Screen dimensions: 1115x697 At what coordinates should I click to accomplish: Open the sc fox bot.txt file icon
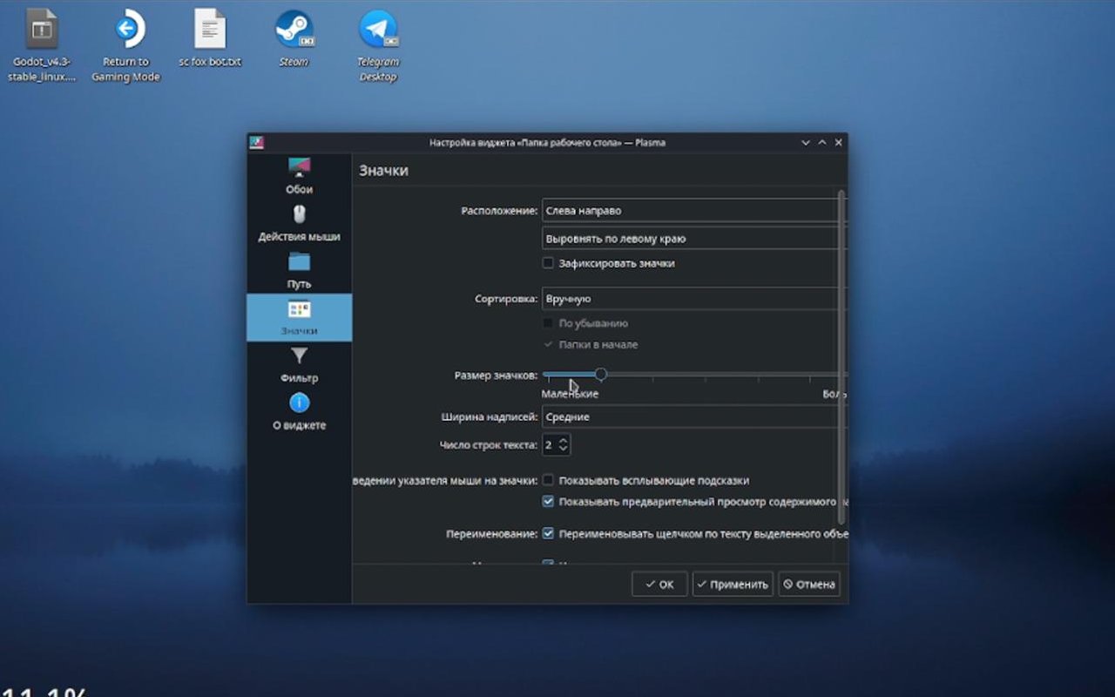tap(210, 30)
